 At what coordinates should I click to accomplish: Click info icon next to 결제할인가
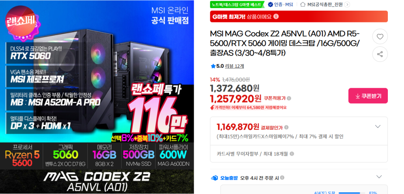[x=286, y=127]
